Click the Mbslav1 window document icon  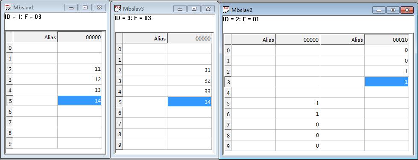pyautogui.click(x=8, y=7)
